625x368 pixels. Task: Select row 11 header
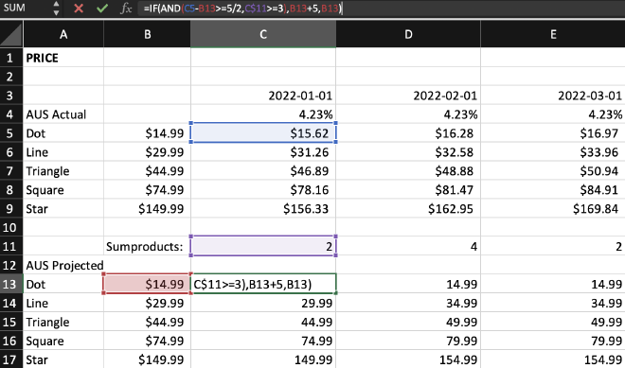(x=11, y=247)
